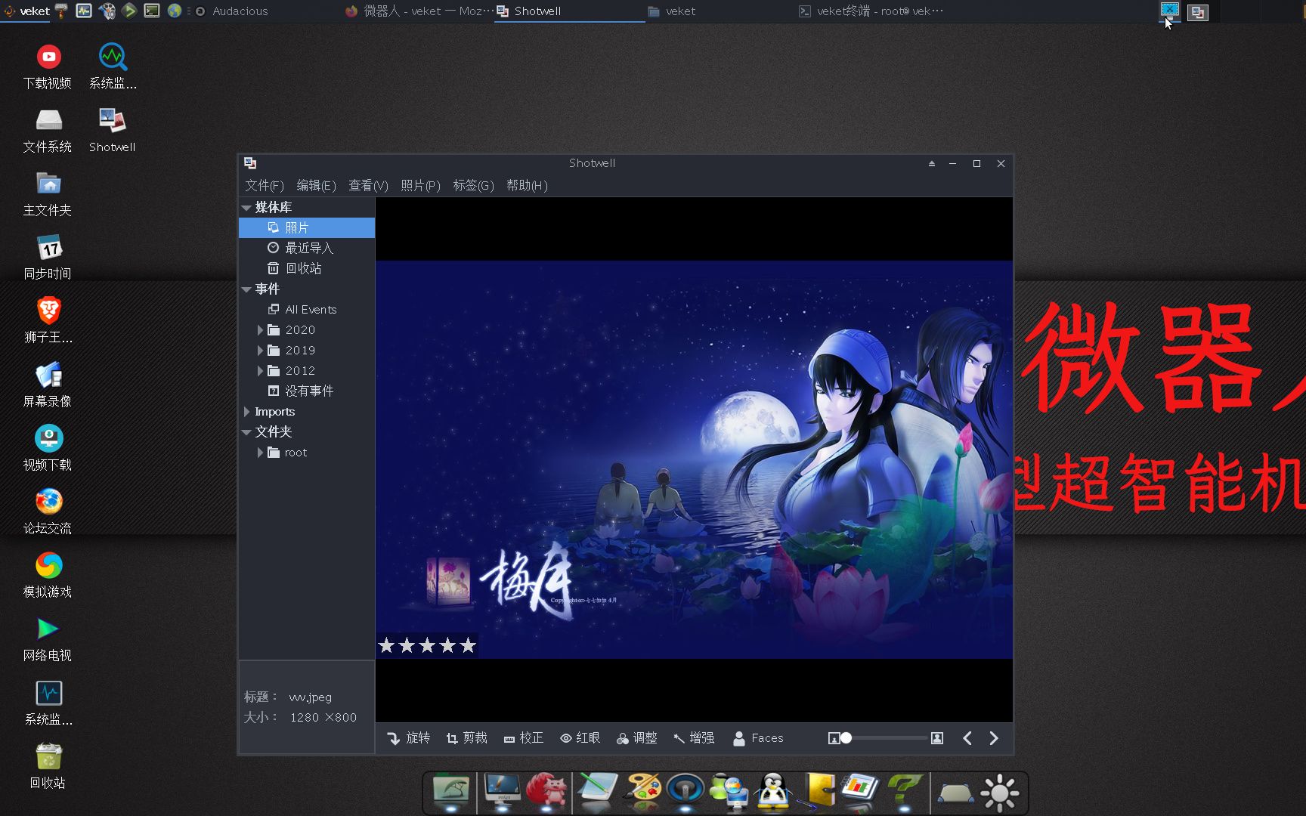
Task: Open the 编辑(E) menu
Action: [x=316, y=185]
